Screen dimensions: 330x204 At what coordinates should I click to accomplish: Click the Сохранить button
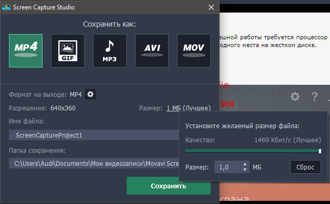tap(169, 186)
